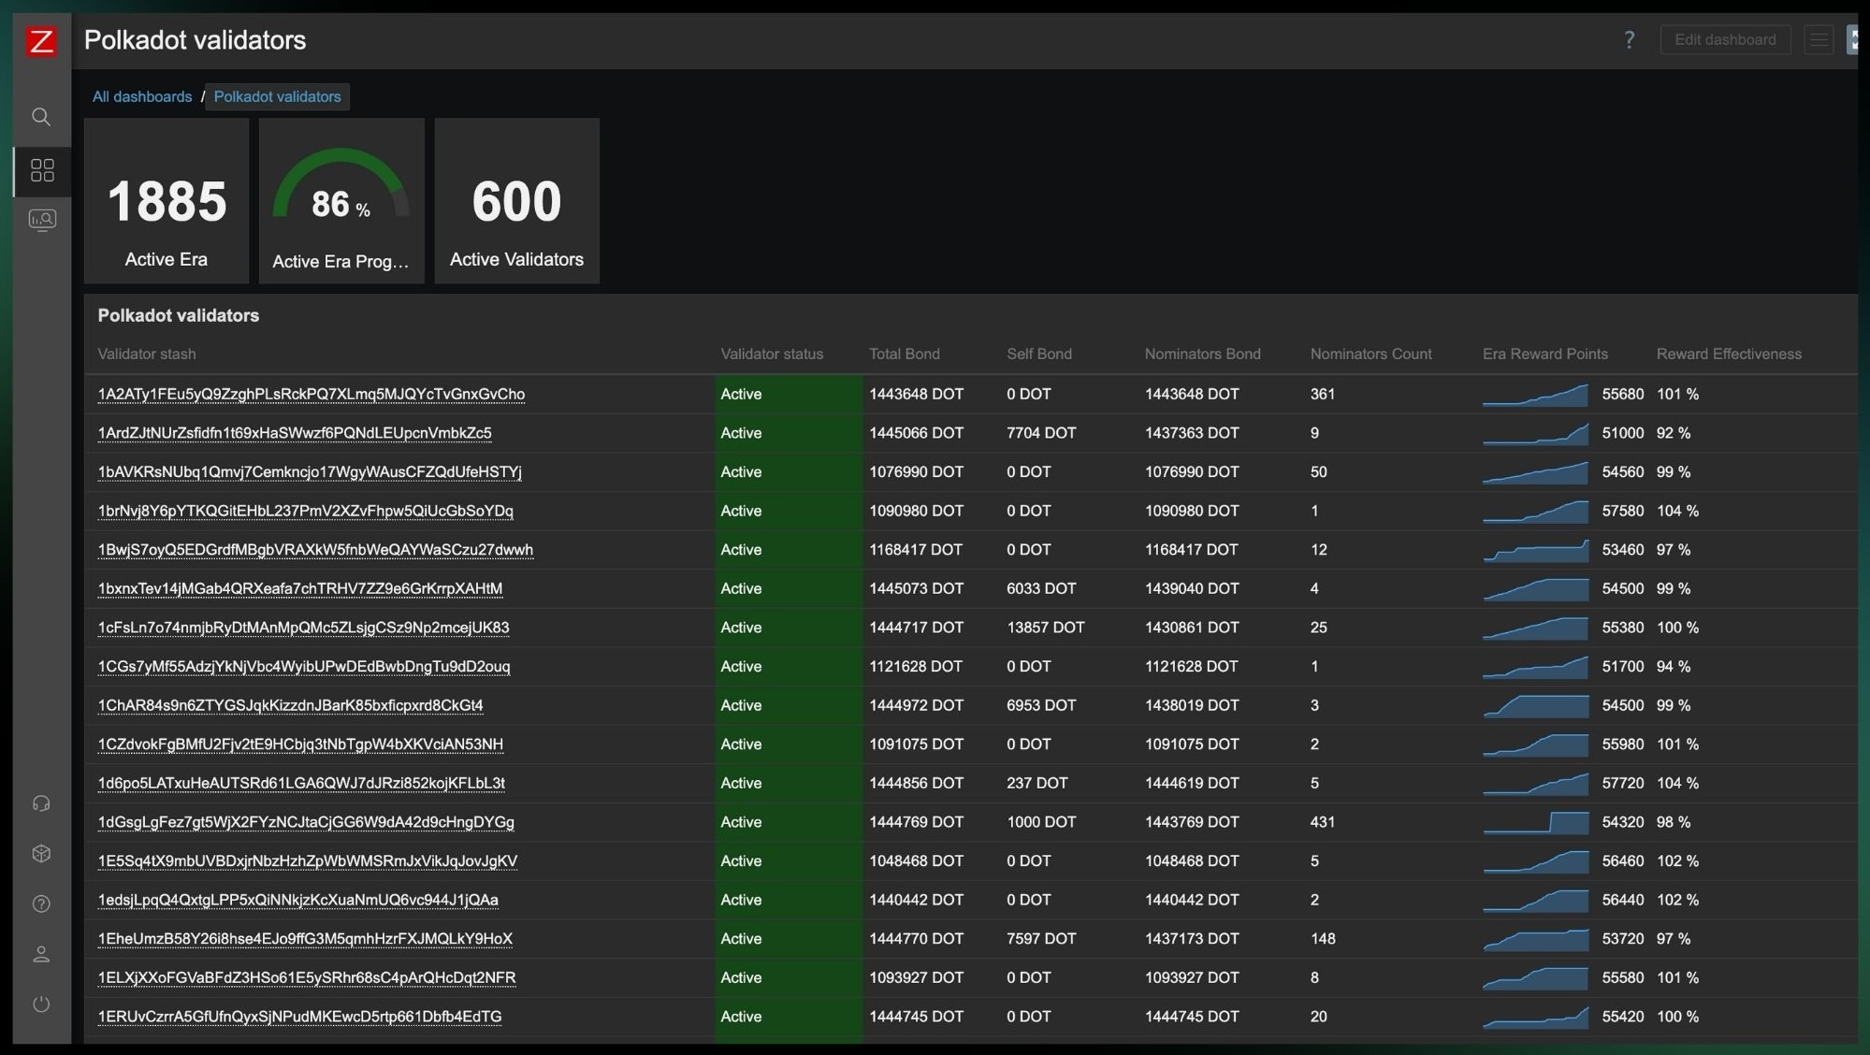Screen dimensions: 1870x1055
Task: Click the Support headset icon
Action: (x=41, y=802)
